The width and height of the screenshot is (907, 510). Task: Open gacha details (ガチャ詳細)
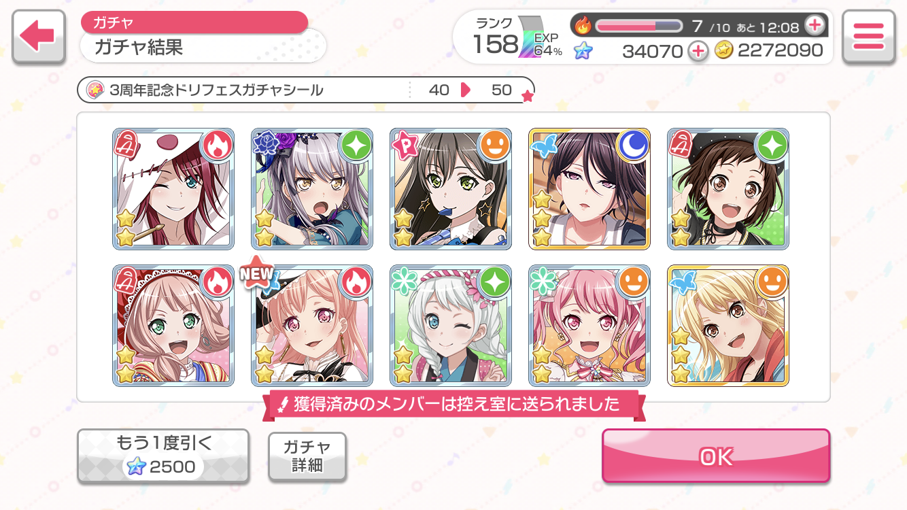(x=307, y=456)
